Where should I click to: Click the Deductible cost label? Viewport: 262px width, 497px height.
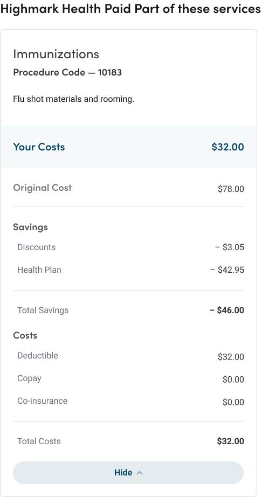click(38, 356)
